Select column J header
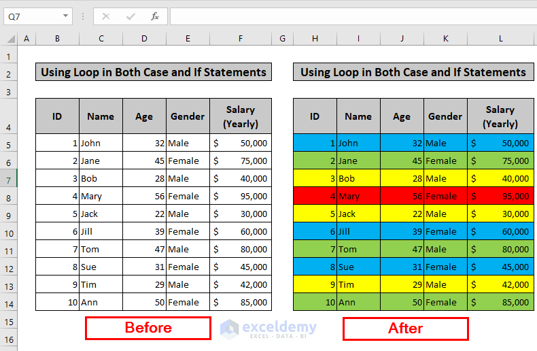 402,39
